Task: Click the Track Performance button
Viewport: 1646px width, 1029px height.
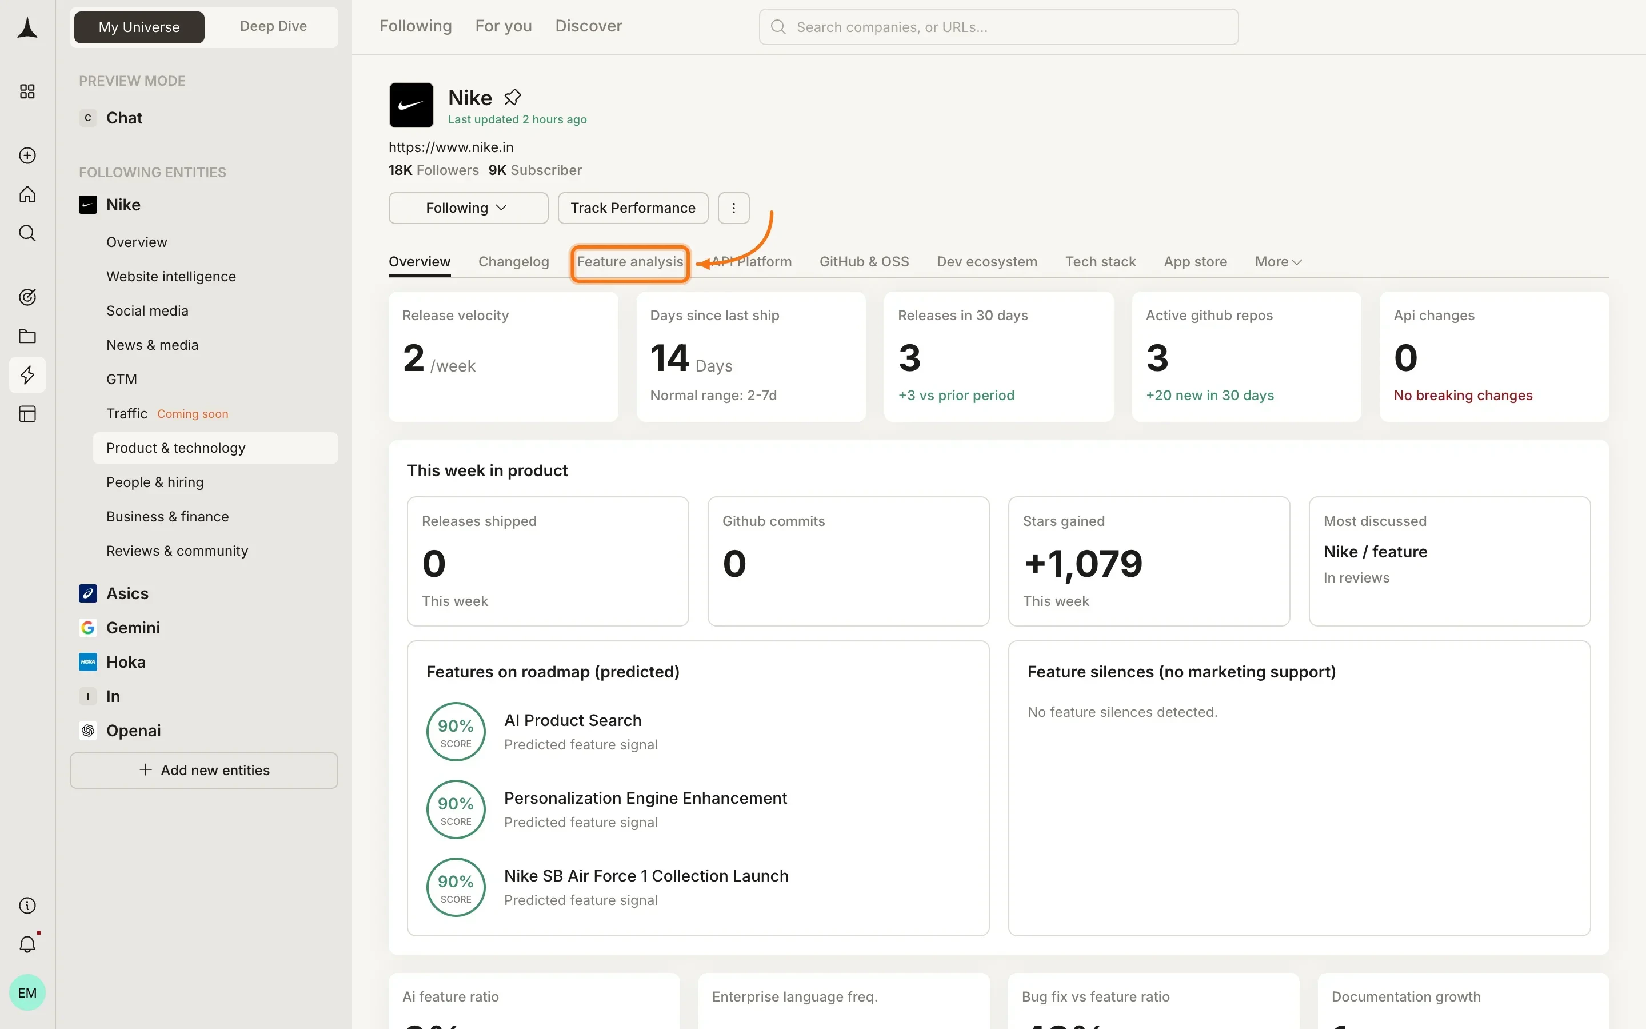Action: 633,208
